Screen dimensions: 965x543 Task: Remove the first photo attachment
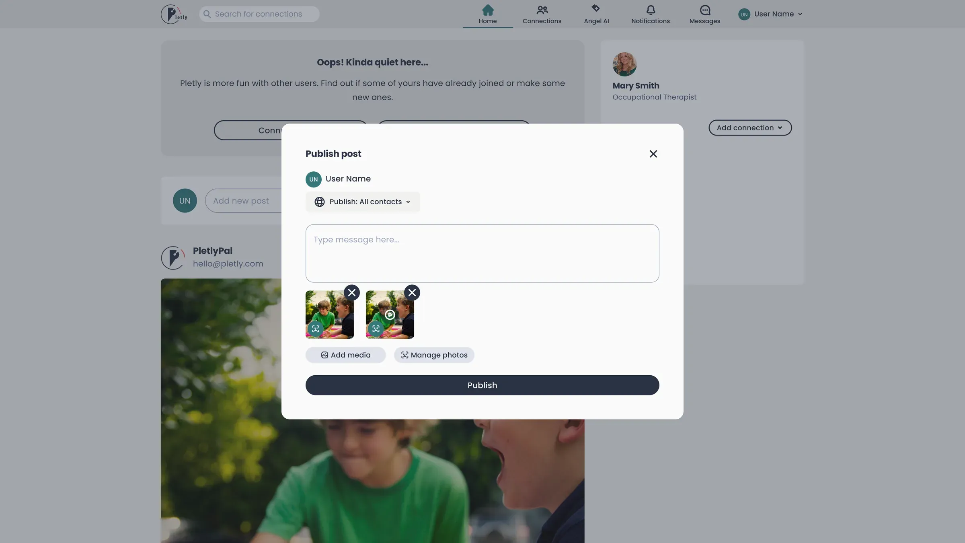point(352,293)
